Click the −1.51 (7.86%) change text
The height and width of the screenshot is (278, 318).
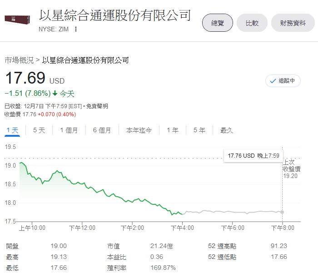28,93
